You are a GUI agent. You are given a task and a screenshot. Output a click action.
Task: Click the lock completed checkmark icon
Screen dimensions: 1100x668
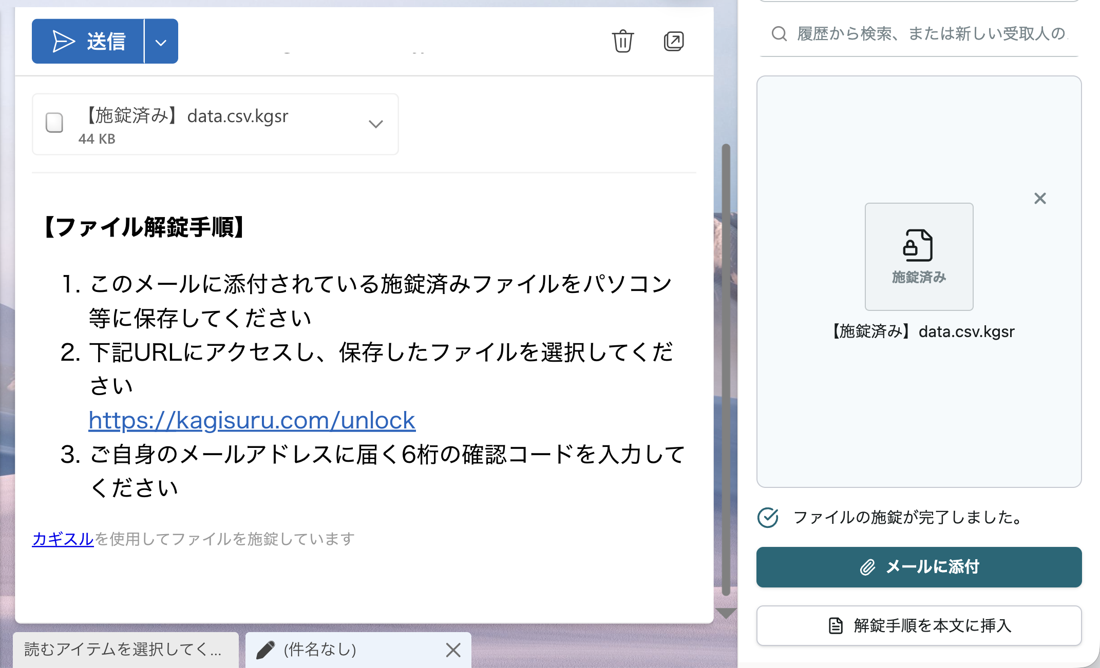tap(768, 517)
